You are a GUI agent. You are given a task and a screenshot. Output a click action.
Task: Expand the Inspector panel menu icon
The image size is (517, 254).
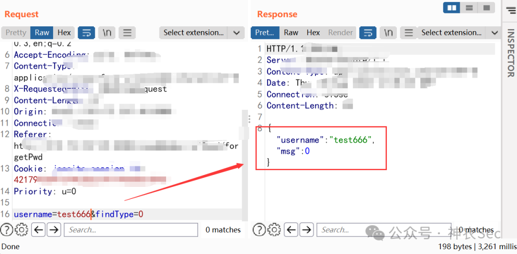510,10
